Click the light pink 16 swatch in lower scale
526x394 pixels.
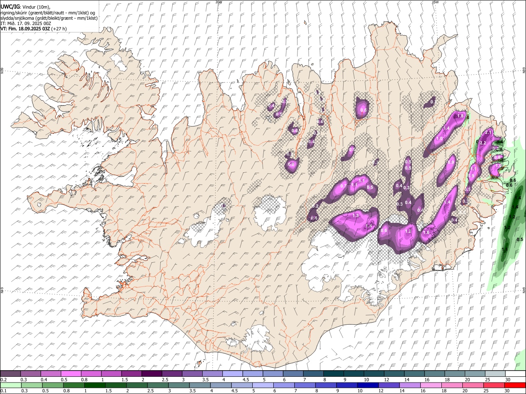(430, 385)
